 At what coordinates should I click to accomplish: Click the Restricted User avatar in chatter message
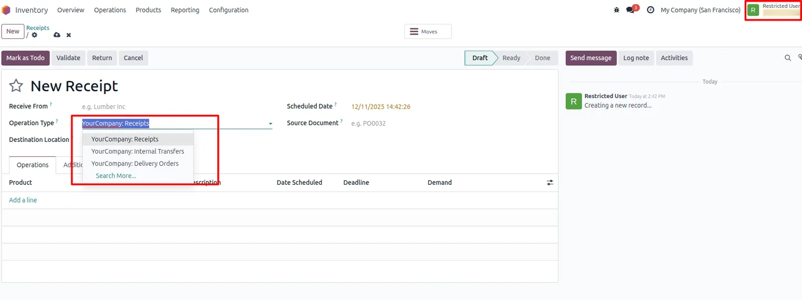tap(574, 101)
